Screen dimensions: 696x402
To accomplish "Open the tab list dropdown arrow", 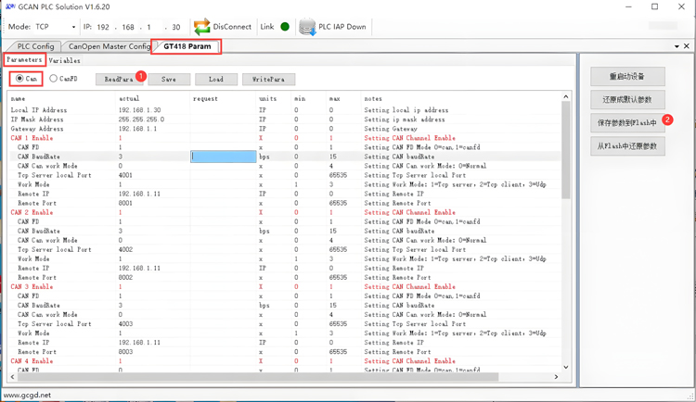I will [x=677, y=46].
